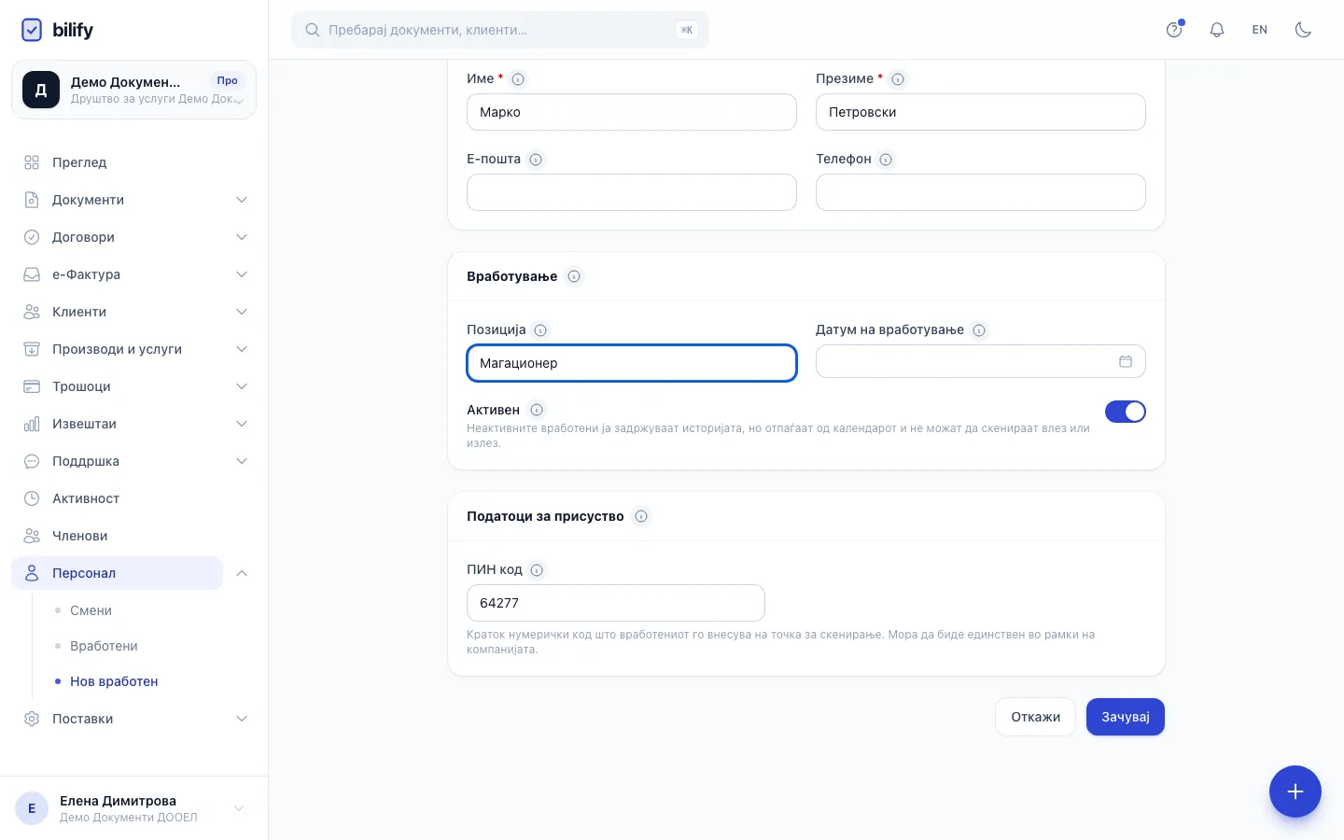Click the Откажи button
Viewport: 1344px width, 840px height.
[x=1035, y=717]
